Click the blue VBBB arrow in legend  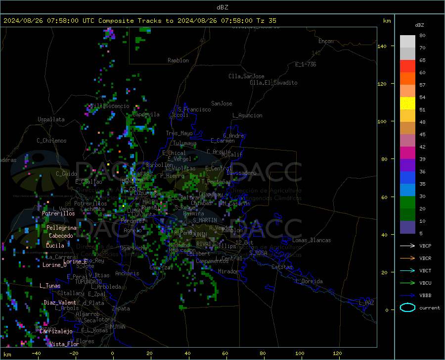407,296
